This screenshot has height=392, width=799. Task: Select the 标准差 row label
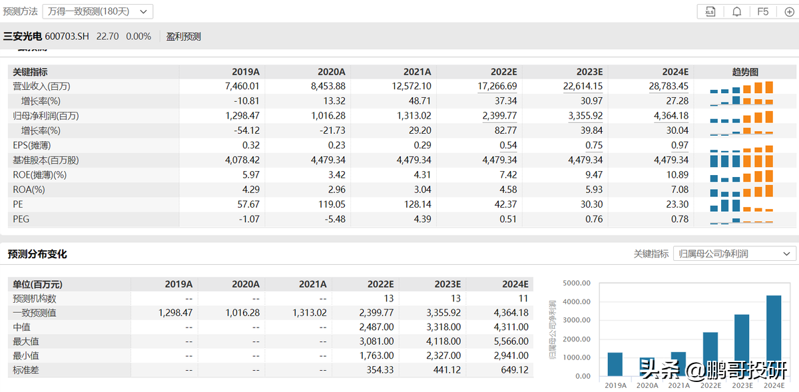click(x=26, y=369)
